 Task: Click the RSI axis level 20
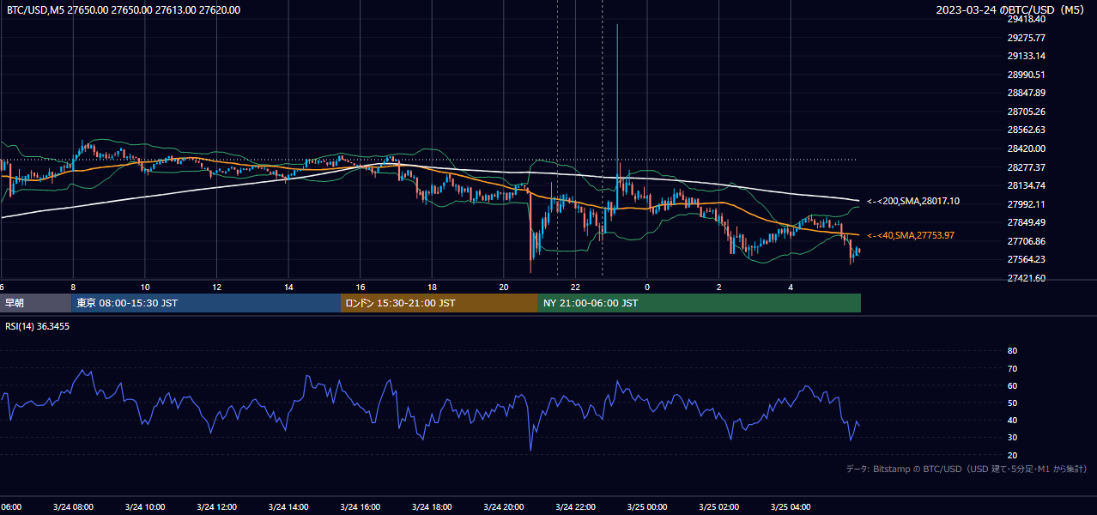click(1012, 455)
